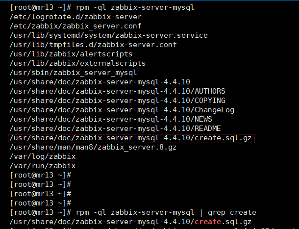Select the zabbix_server.8.gz man page line

tap(93, 148)
